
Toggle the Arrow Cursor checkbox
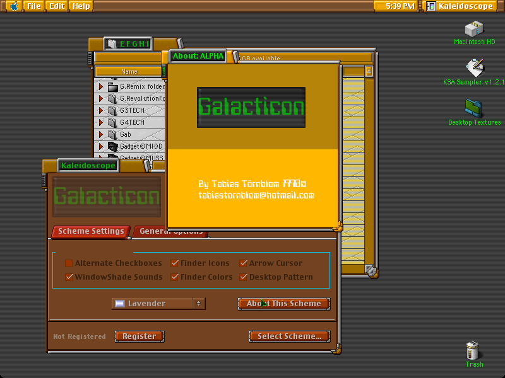pos(243,263)
